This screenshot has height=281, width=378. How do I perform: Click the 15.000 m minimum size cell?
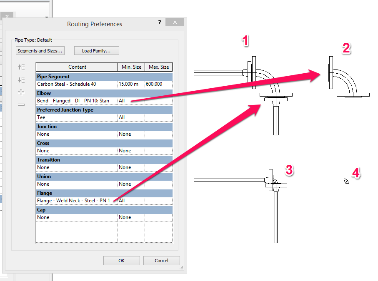pyautogui.click(x=131, y=84)
